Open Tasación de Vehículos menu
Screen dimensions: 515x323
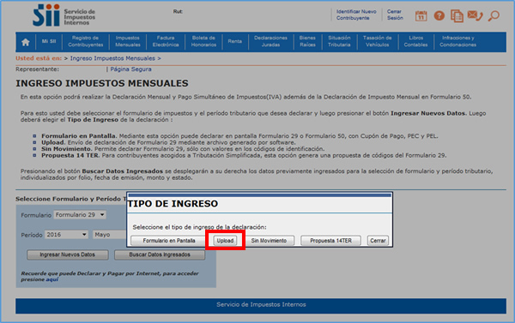tap(377, 41)
